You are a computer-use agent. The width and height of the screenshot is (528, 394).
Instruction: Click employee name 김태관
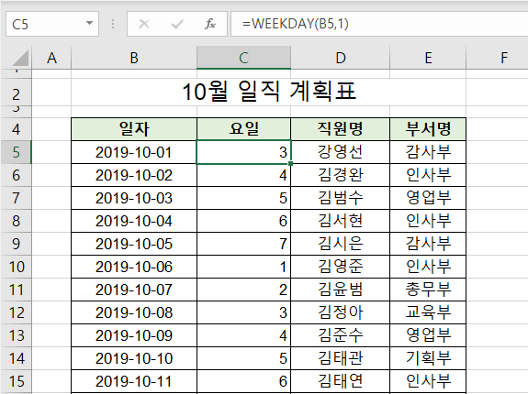pos(341,358)
